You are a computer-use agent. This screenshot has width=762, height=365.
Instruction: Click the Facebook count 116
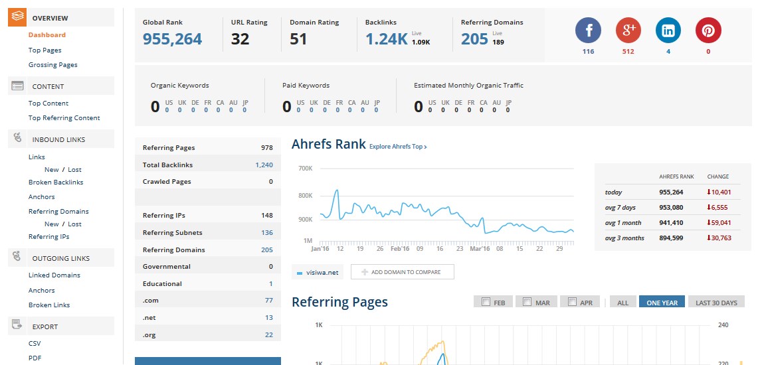coord(588,51)
